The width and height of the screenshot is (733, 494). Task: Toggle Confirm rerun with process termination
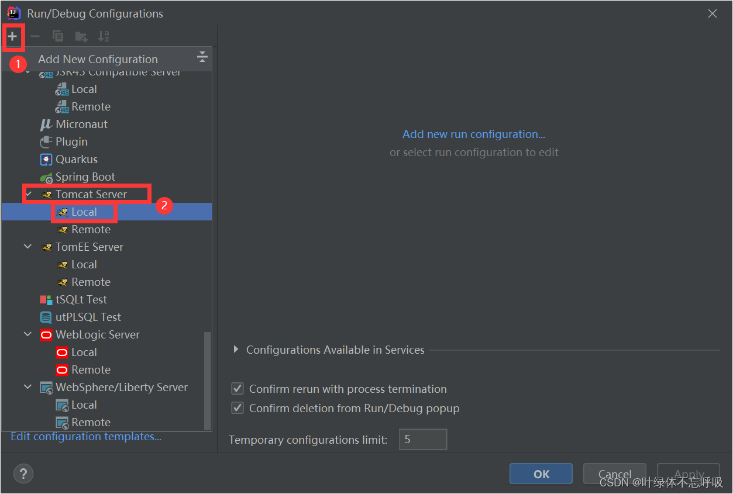coord(238,389)
